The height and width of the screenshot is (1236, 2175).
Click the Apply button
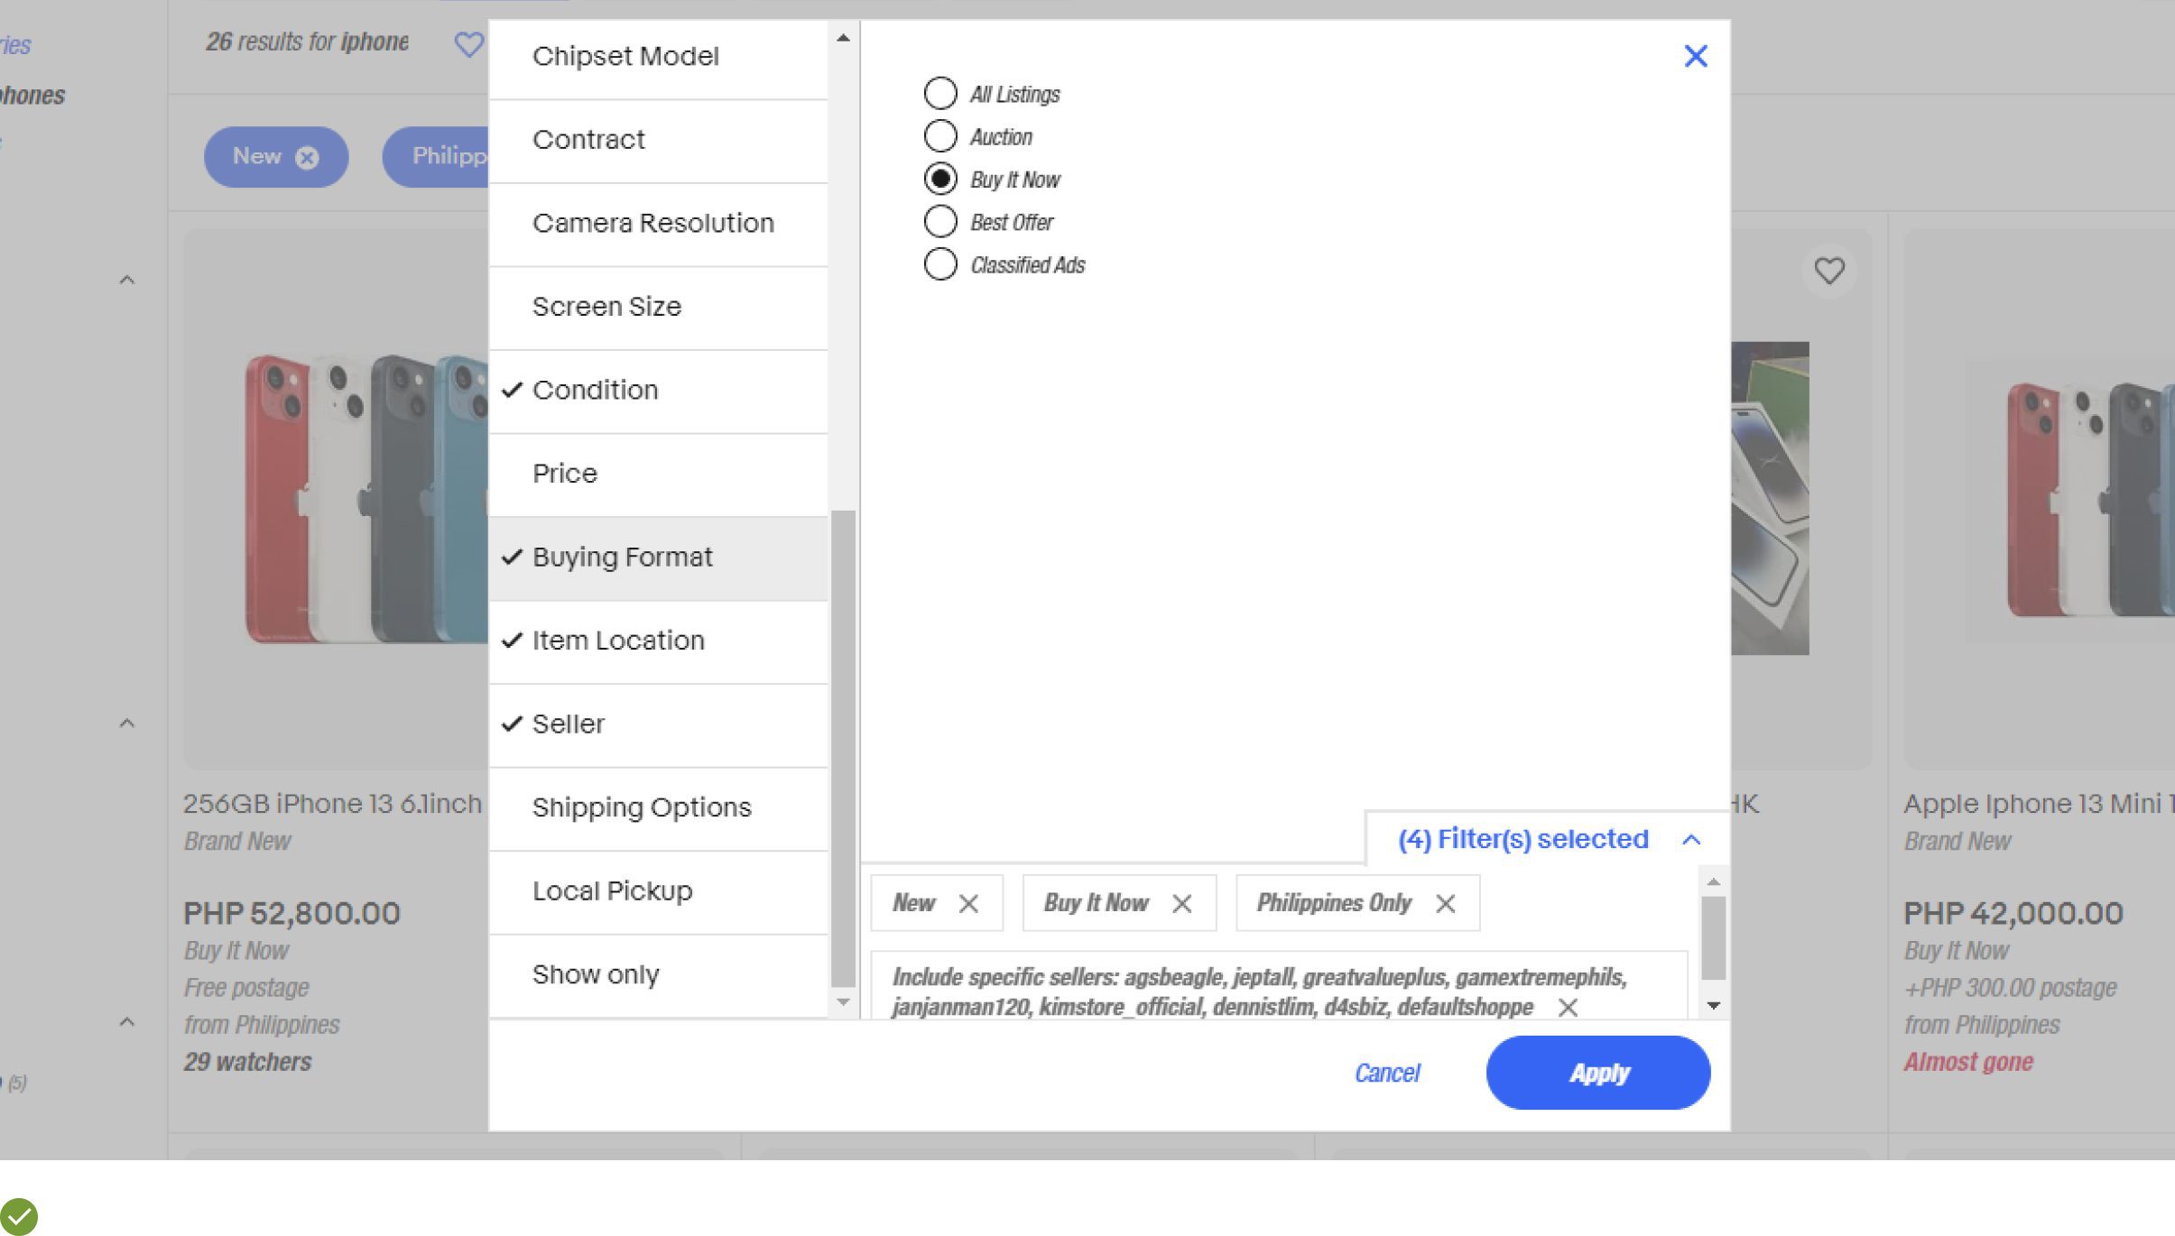(x=1597, y=1073)
